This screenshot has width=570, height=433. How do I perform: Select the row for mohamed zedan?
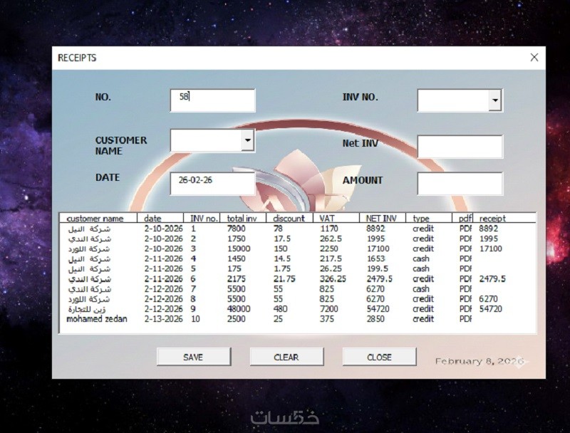pos(297,319)
